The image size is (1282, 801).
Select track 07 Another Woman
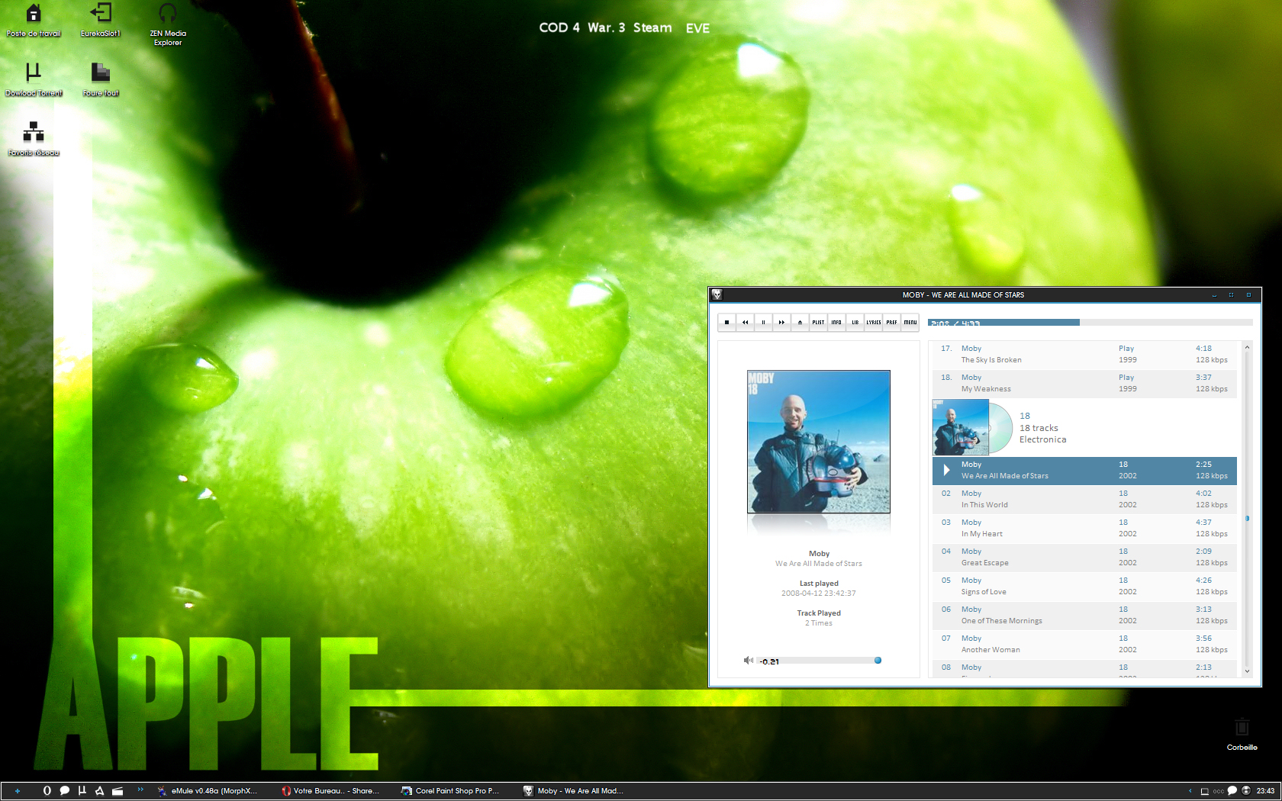(1084, 644)
